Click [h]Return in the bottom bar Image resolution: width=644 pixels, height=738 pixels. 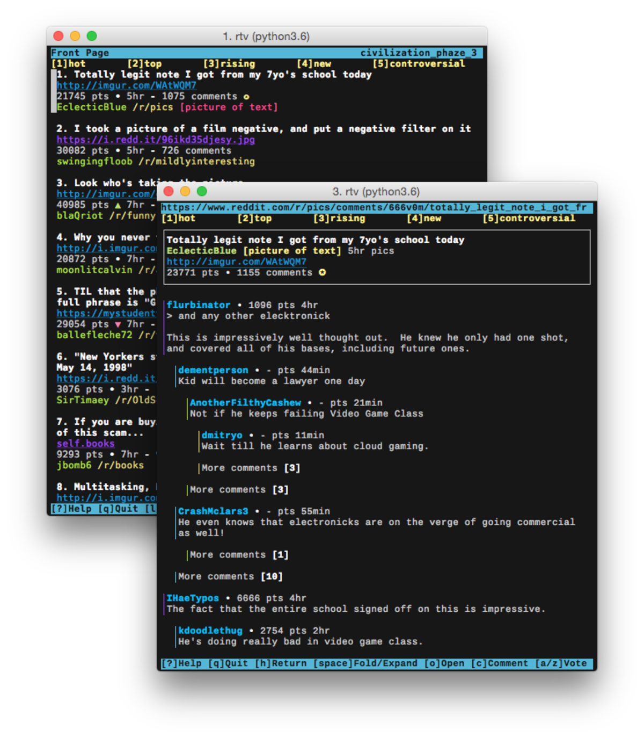[x=280, y=663]
